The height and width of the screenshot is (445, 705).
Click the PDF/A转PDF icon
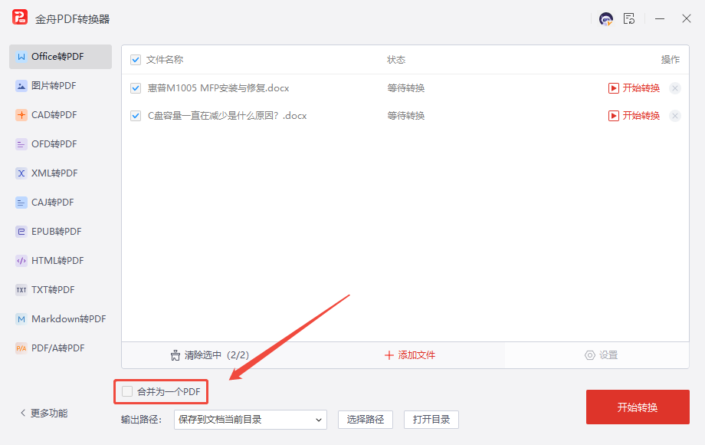[x=21, y=348]
